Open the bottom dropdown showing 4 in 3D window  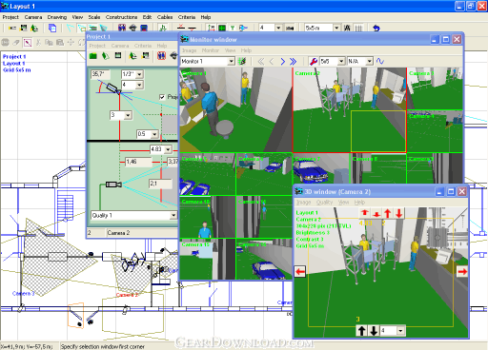[400, 331]
